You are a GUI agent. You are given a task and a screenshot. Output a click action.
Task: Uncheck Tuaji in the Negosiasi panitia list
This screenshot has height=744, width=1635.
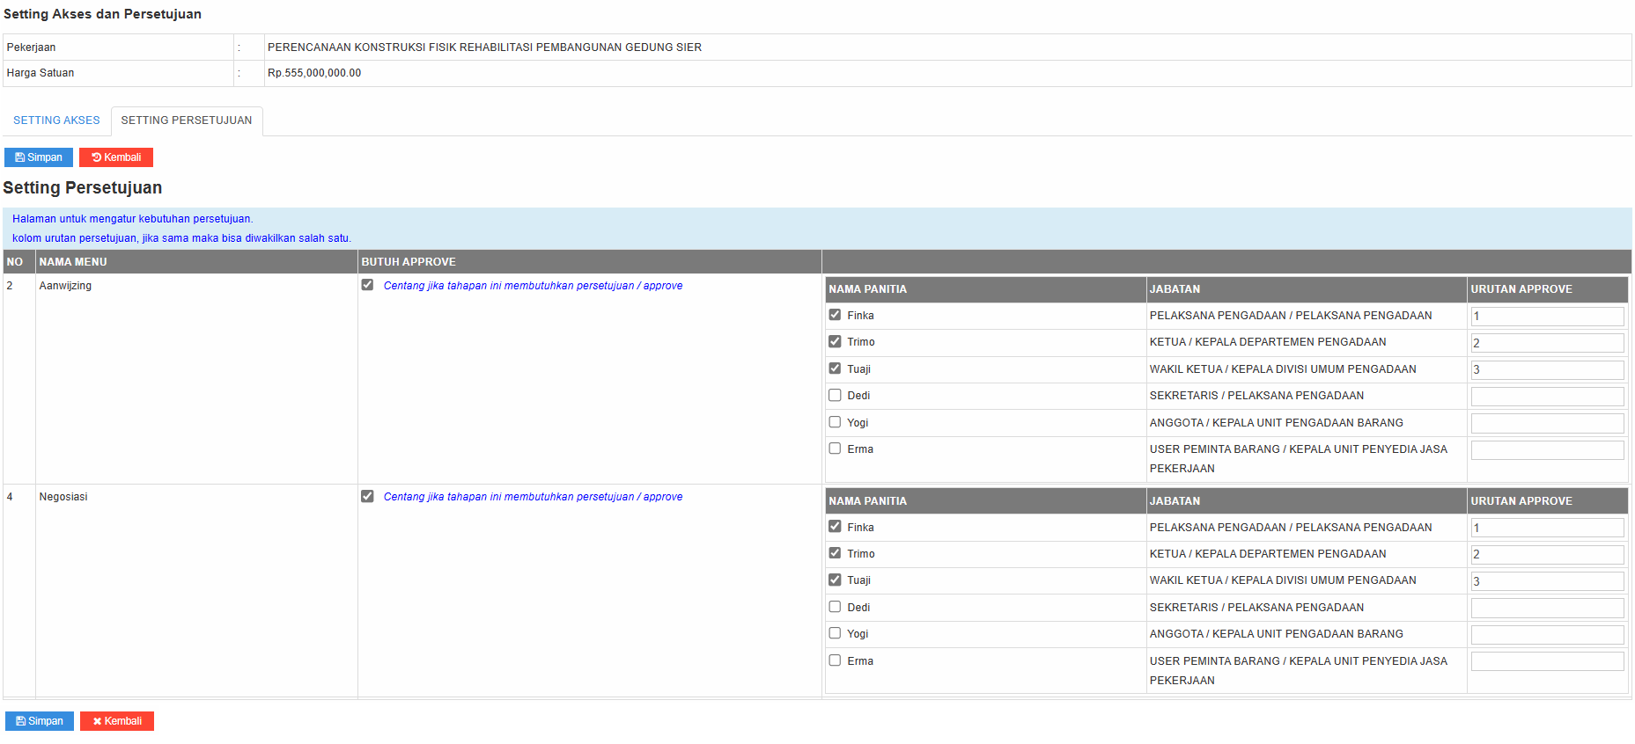pos(835,580)
